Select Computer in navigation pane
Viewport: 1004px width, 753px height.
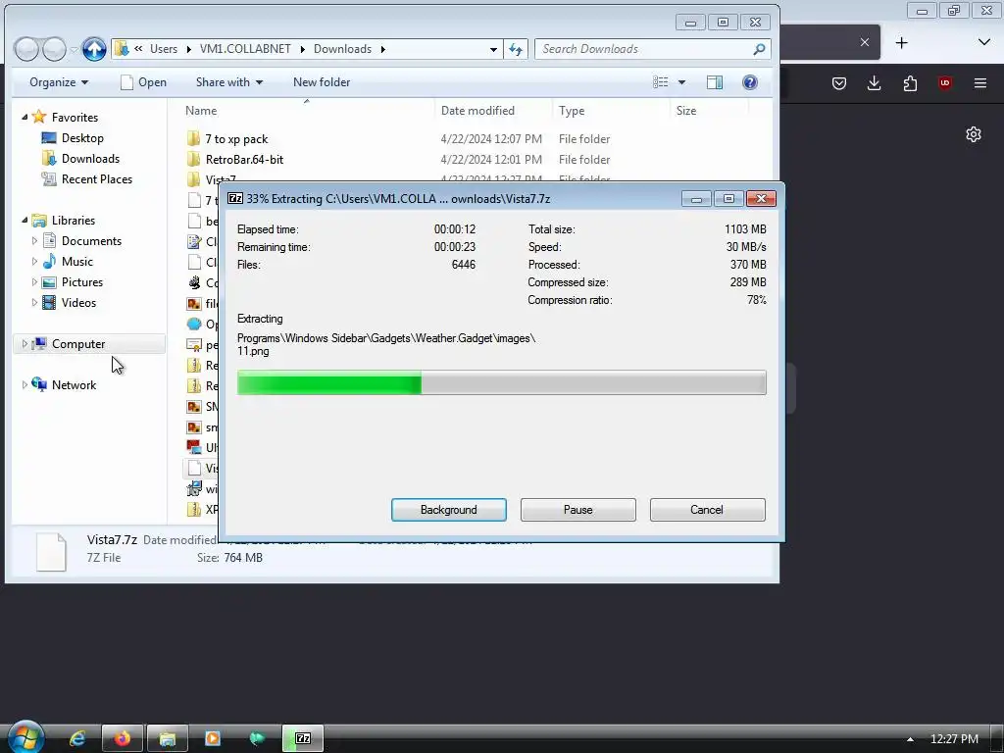click(x=78, y=344)
